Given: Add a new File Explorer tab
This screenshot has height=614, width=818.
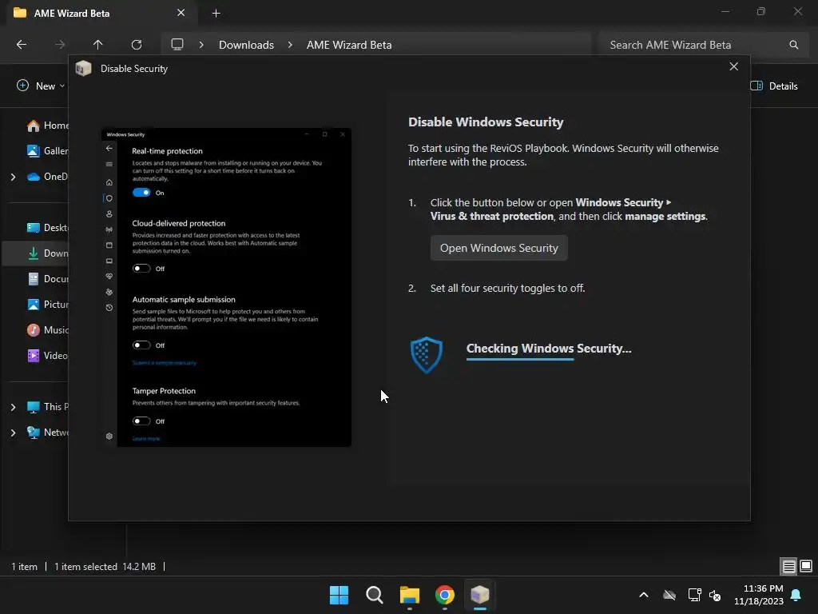Looking at the screenshot, I should coord(216,13).
